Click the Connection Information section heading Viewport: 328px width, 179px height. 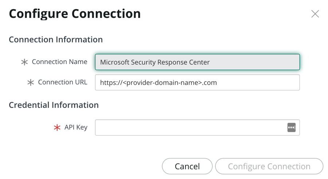click(56, 39)
